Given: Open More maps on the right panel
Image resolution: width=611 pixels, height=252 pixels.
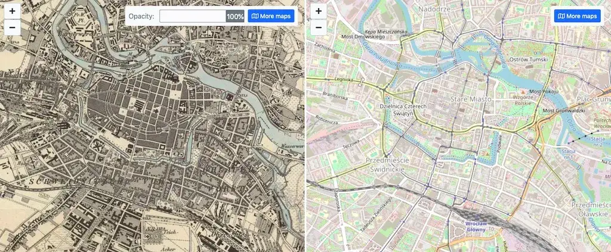Looking at the screenshot, I should [578, 16].
